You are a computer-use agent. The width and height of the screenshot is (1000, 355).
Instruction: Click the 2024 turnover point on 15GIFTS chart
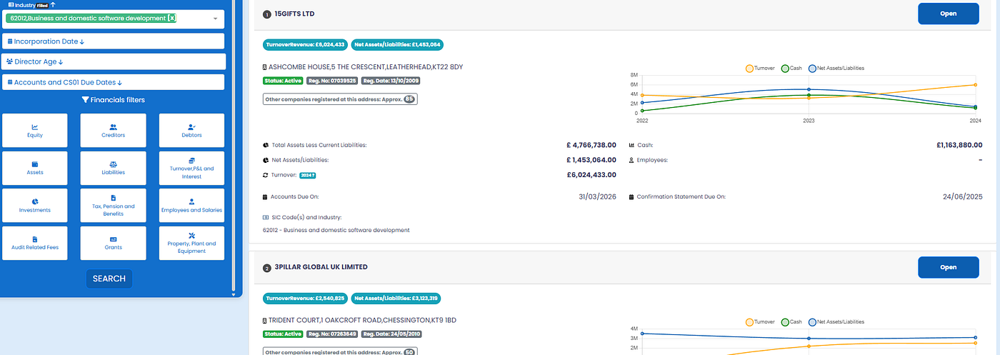coord(976,85)
